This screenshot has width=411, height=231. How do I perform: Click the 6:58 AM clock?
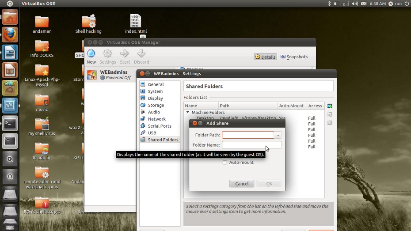(378, 4)
